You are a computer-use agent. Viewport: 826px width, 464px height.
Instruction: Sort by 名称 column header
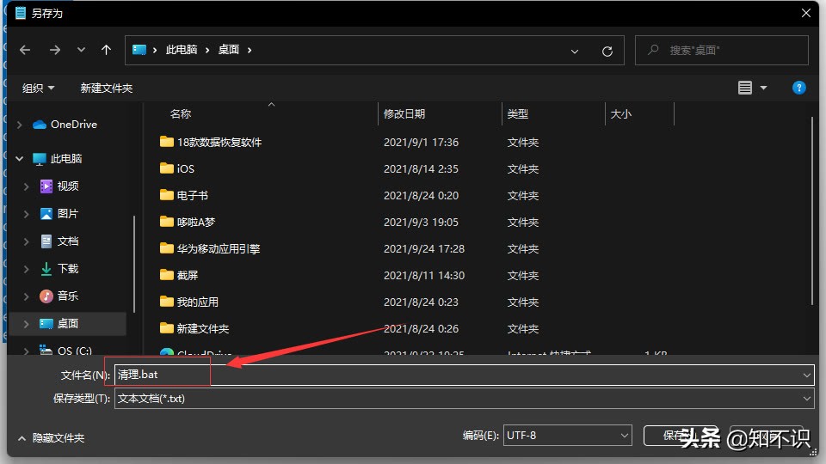pyautogui.click(x=180, y=114)
